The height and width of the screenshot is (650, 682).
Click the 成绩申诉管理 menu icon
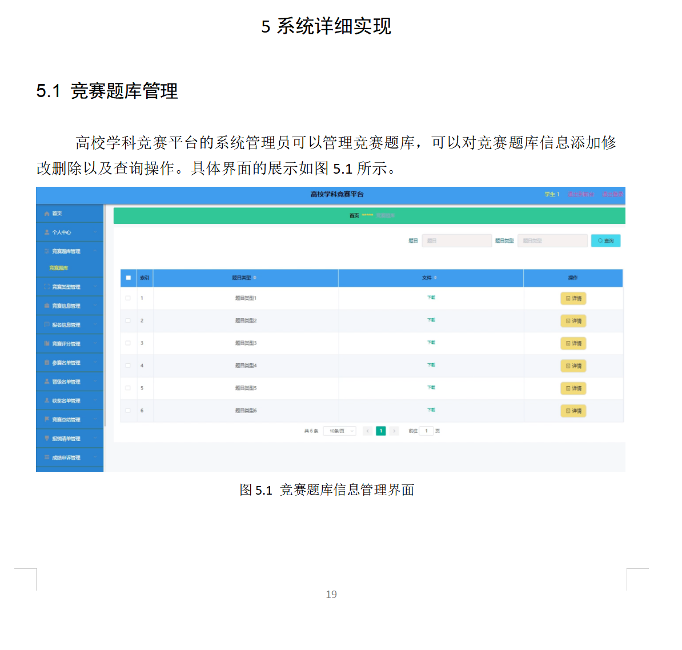coord(46,457)
